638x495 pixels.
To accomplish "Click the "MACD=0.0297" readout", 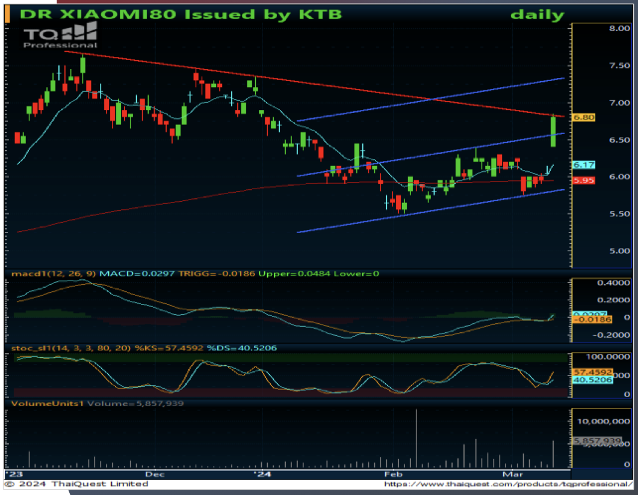I will [137, 274].
